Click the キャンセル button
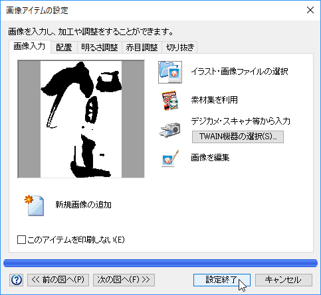321x295 pixels. pos(284,280)
